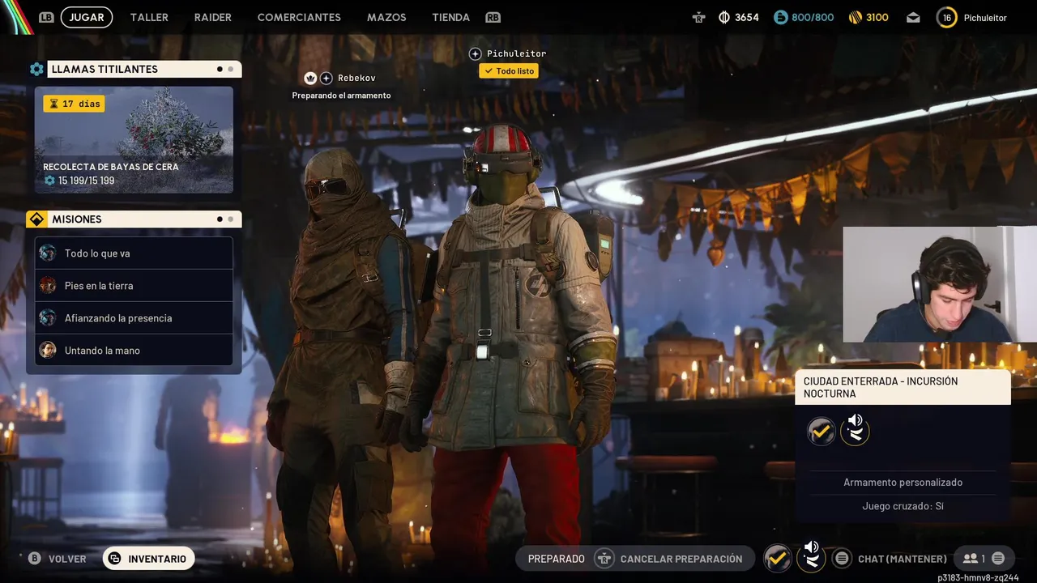The image size is (1037, 583).
Task: Click the raider shirt icon in top bar
Action: tap(698, 17)
